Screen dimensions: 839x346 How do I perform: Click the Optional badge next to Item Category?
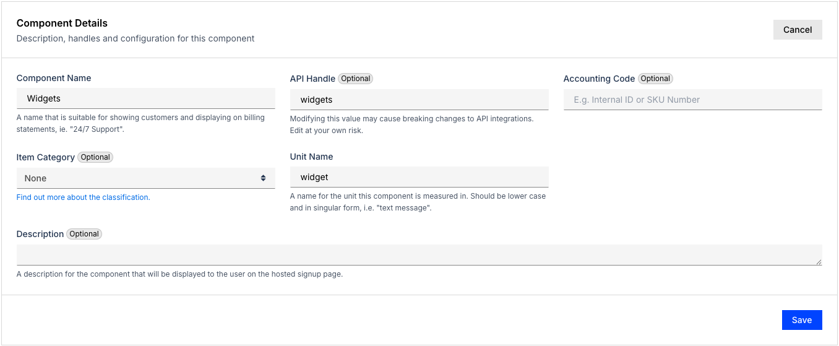[x=95, y=157]
